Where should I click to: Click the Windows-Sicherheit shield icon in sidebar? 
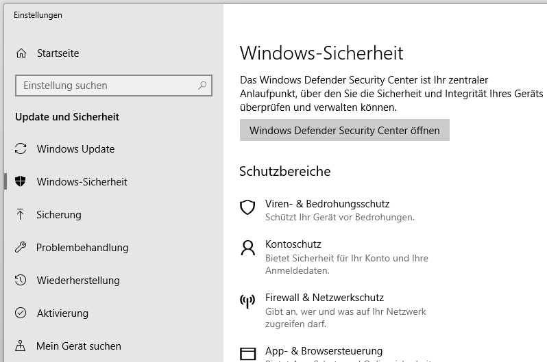tap(21, 181)
